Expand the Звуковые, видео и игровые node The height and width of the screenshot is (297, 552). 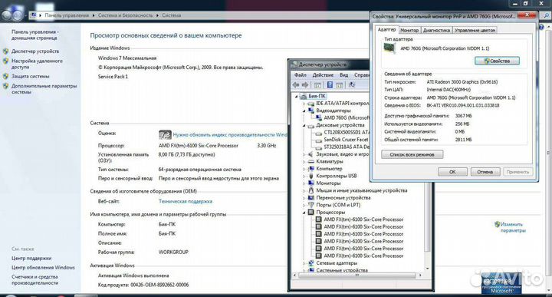point(304,154)
